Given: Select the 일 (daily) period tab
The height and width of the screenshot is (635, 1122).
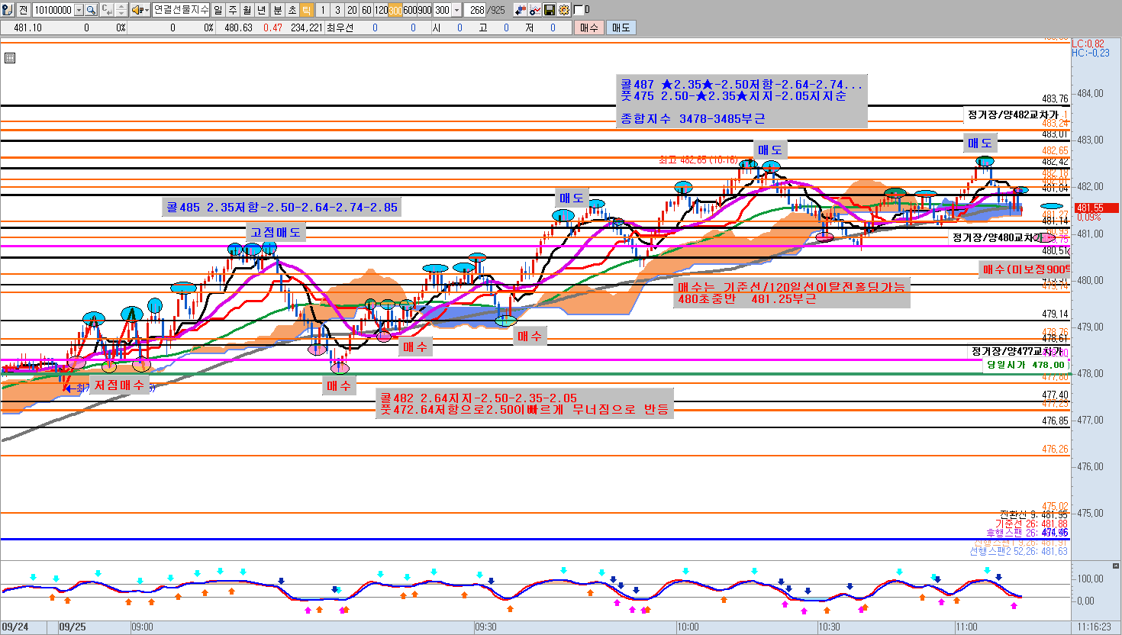Looking at the screenshot, I should coord(218,10).
